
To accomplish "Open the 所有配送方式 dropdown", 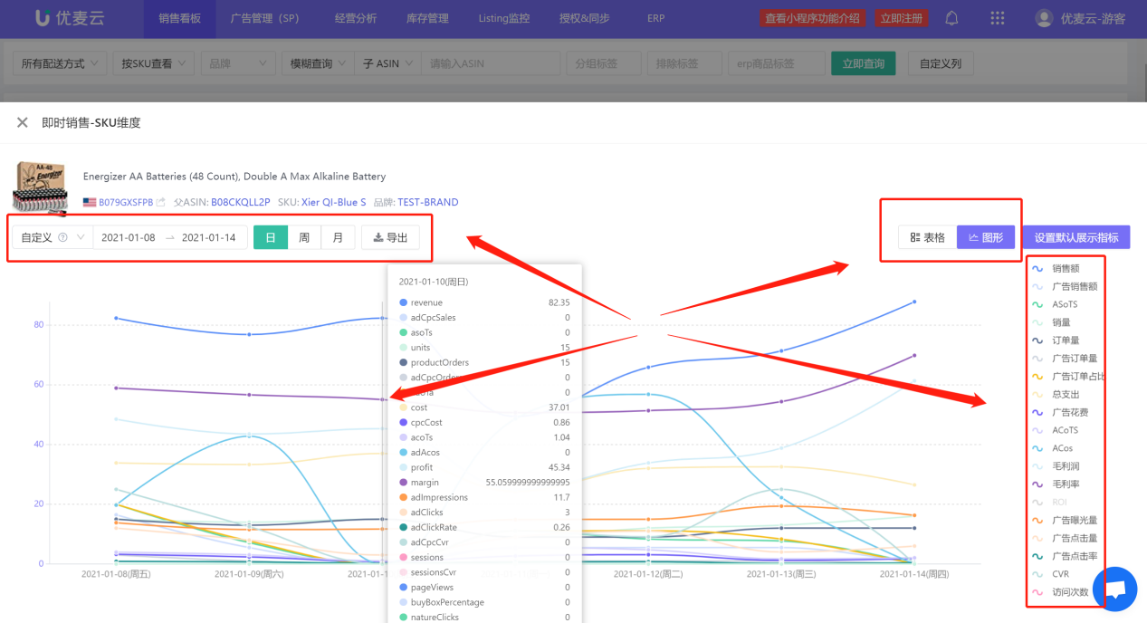I will pyautogui.click(x=60, y=63).
